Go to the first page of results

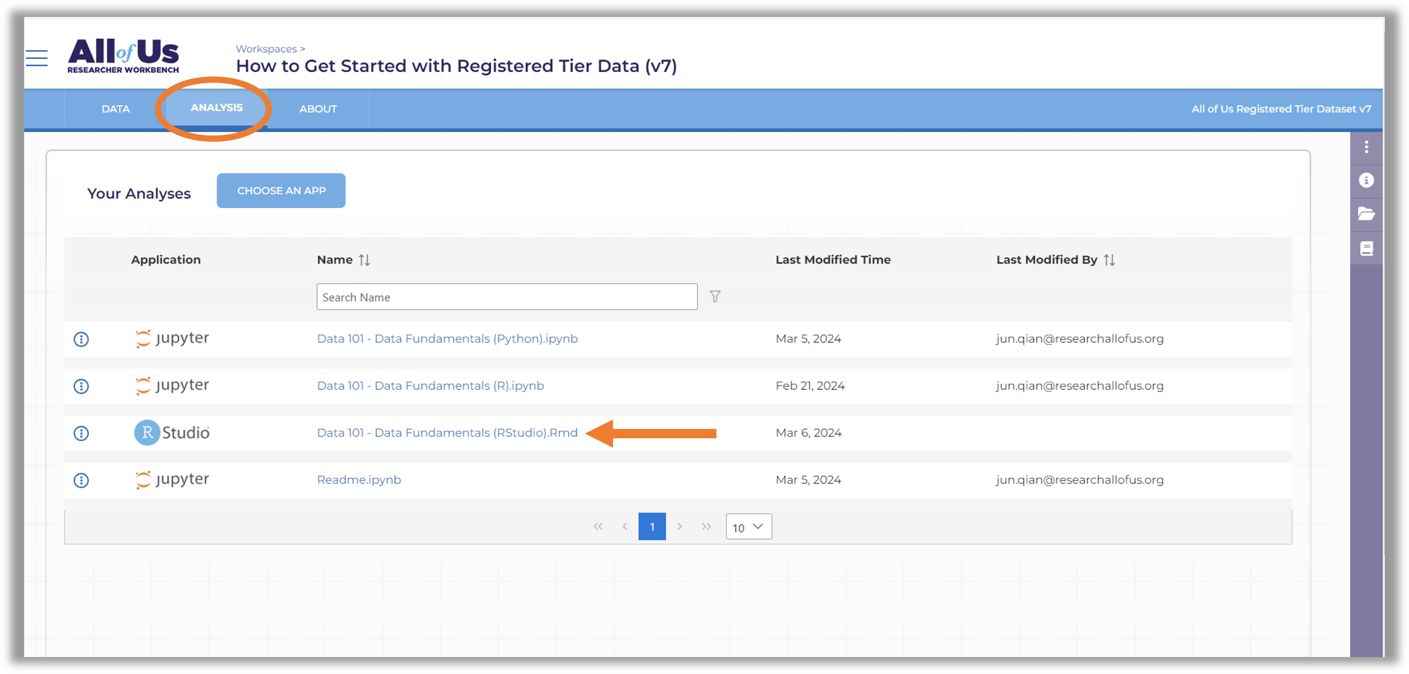[x=598, y=526]
